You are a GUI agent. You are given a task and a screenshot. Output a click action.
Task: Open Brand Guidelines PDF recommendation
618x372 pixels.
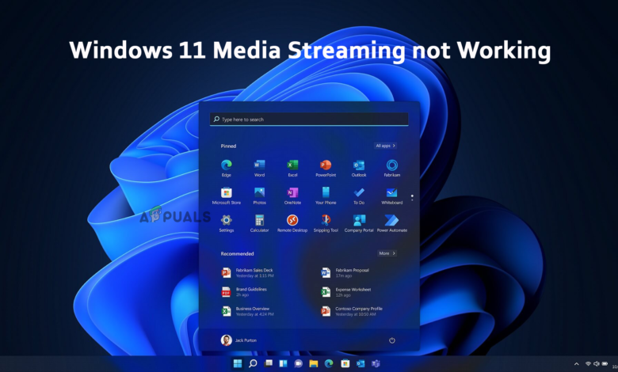(x=245, y=292)
